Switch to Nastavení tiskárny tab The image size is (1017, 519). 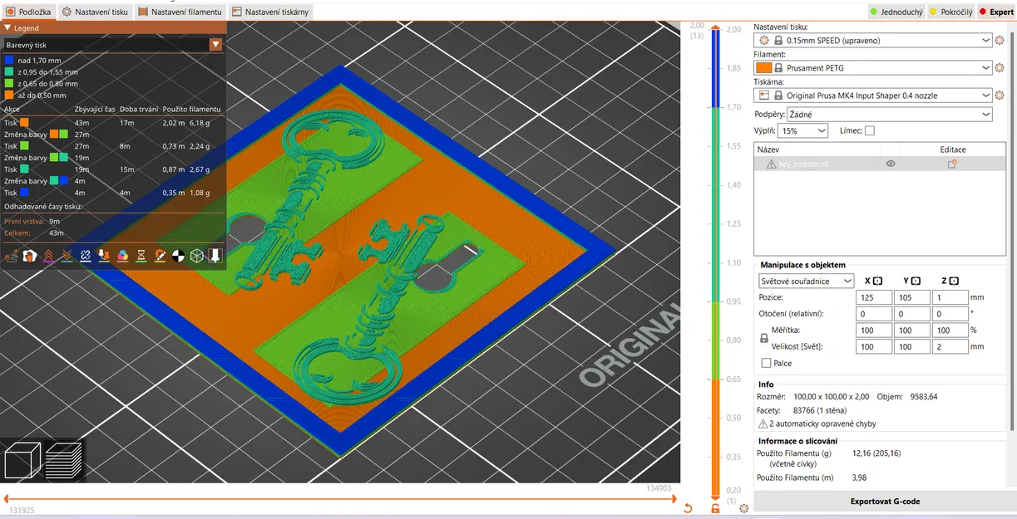point(270,12)
